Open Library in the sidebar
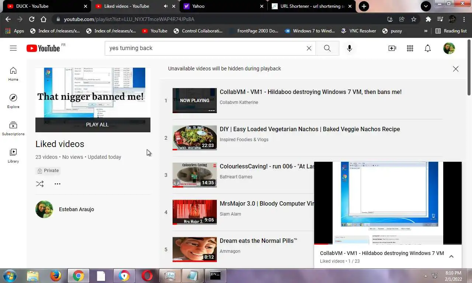Viewport: 472px width, 283px height. [13, 156]
